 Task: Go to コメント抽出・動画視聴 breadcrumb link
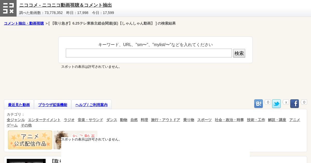[24, 23]
